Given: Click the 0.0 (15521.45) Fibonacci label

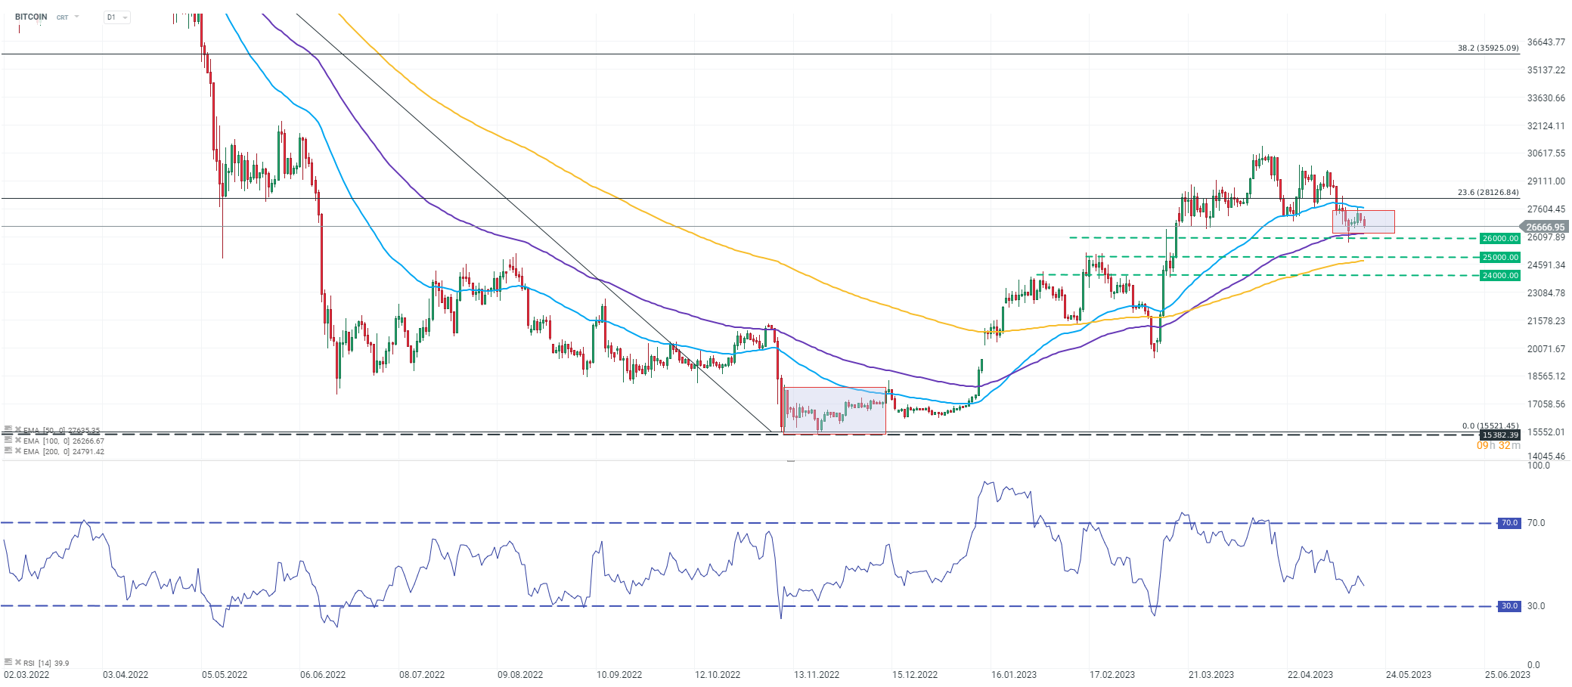Looking at the screenshot, I should pos(1490,426).
